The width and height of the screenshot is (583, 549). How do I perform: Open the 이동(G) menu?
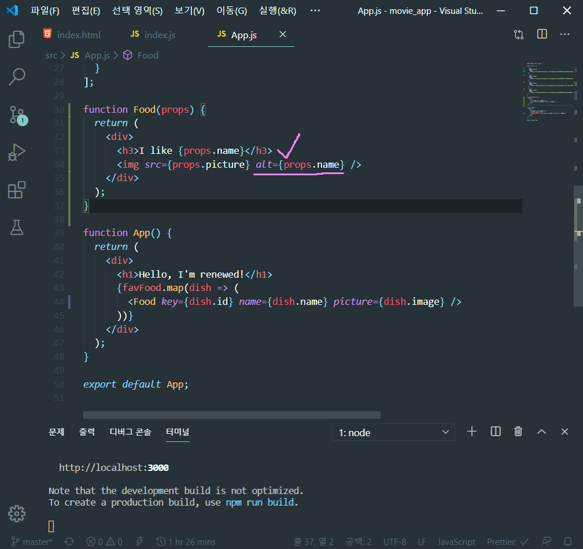231,10
